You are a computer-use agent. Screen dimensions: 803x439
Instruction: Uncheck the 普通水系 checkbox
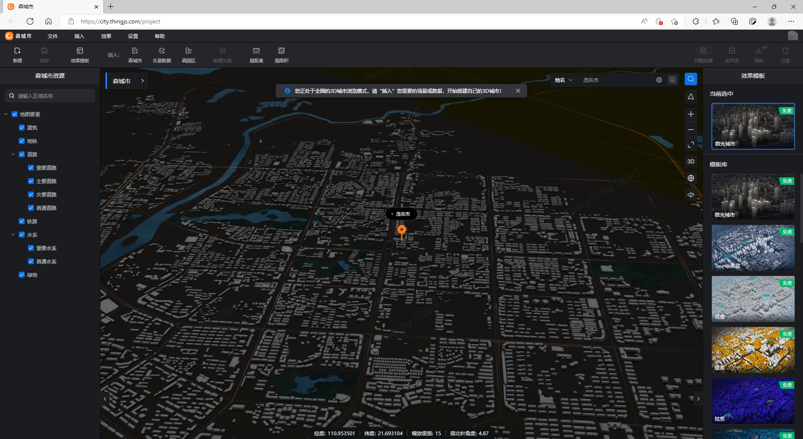click(31, 261)
